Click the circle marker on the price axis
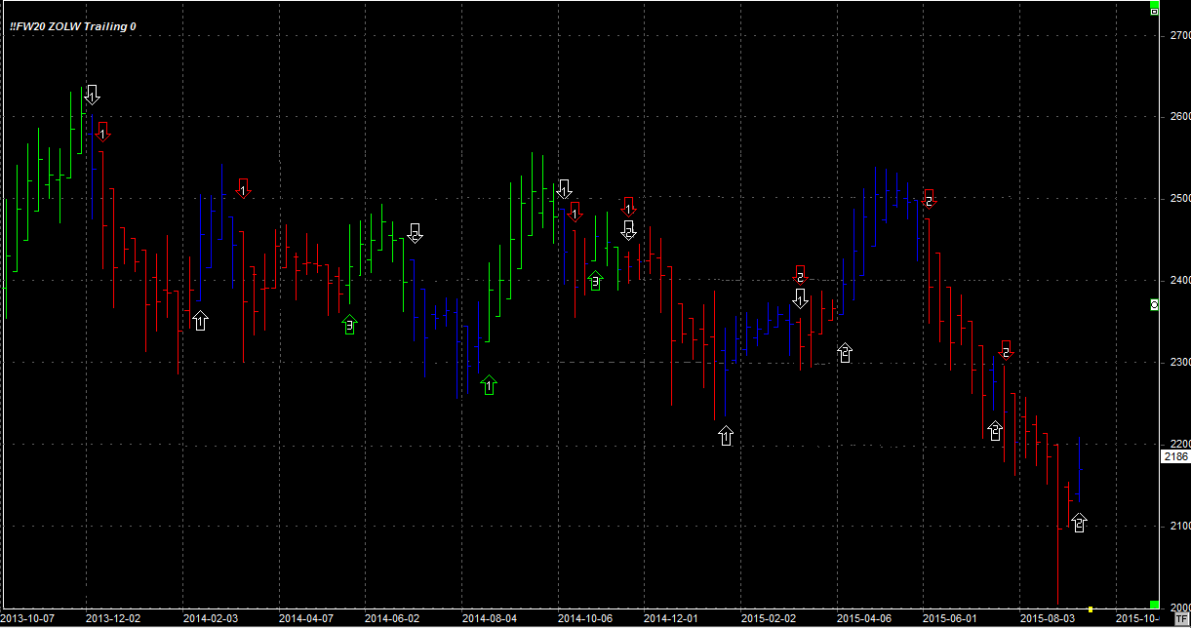 [x=1154, y=305]
